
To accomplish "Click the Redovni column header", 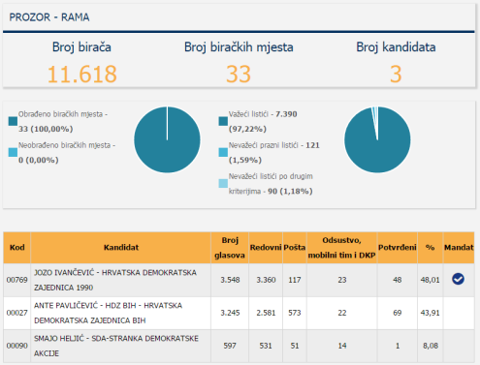I will [x=266, y=248].
